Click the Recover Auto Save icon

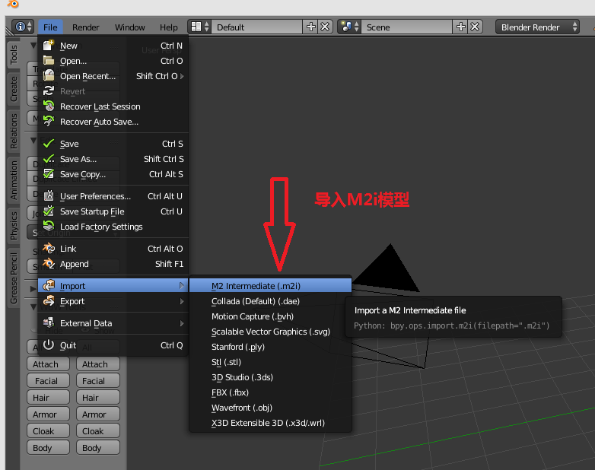(49, 122)
